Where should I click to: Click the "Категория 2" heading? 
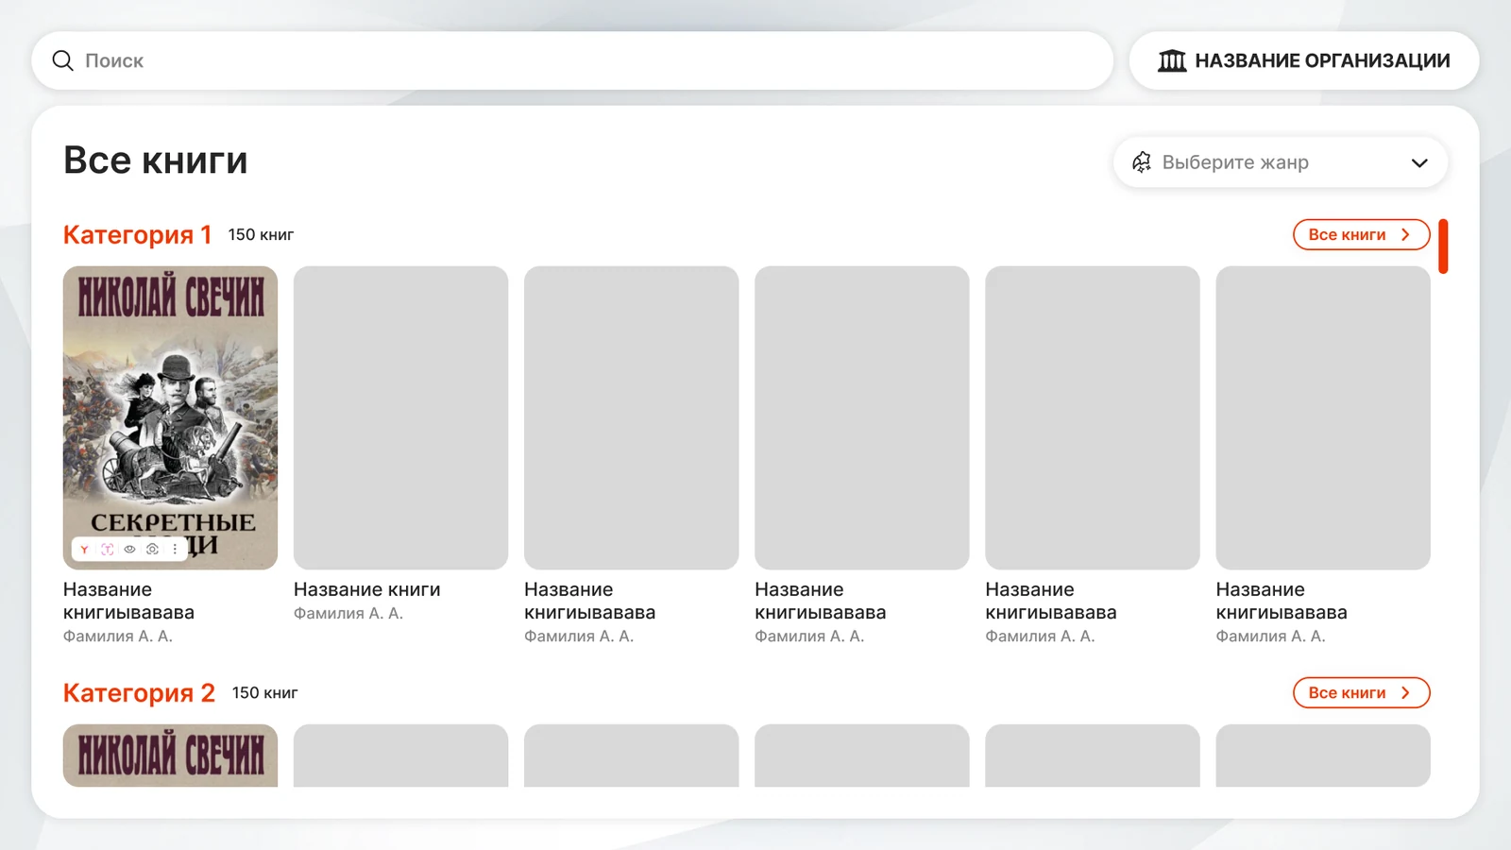coord(139,693)
